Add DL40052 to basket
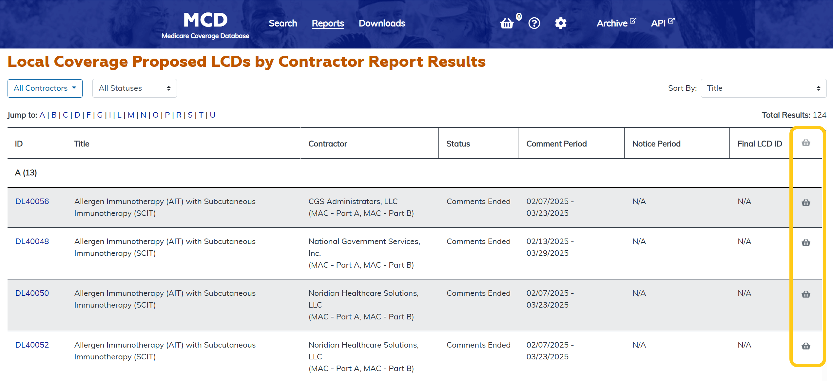This screenshot has height=381, width=833. coord(806,346)
